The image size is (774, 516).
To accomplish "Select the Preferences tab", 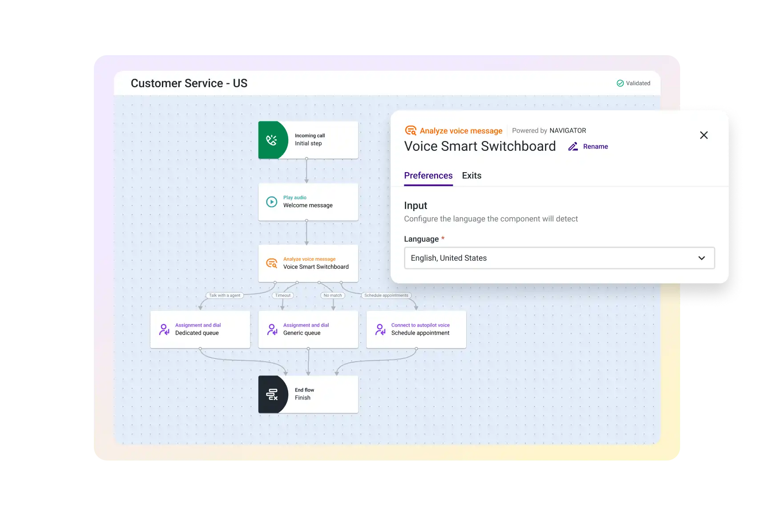I will [x=428, y=176].
